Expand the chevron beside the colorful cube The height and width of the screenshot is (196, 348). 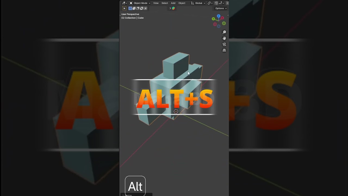(x=170, y=8)
